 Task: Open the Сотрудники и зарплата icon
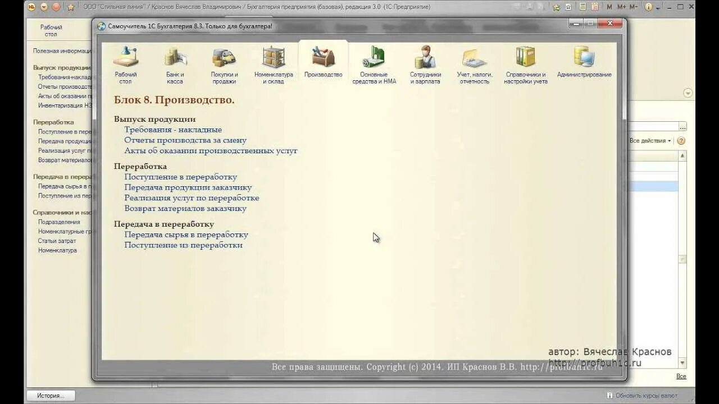[x=425, y=57]
